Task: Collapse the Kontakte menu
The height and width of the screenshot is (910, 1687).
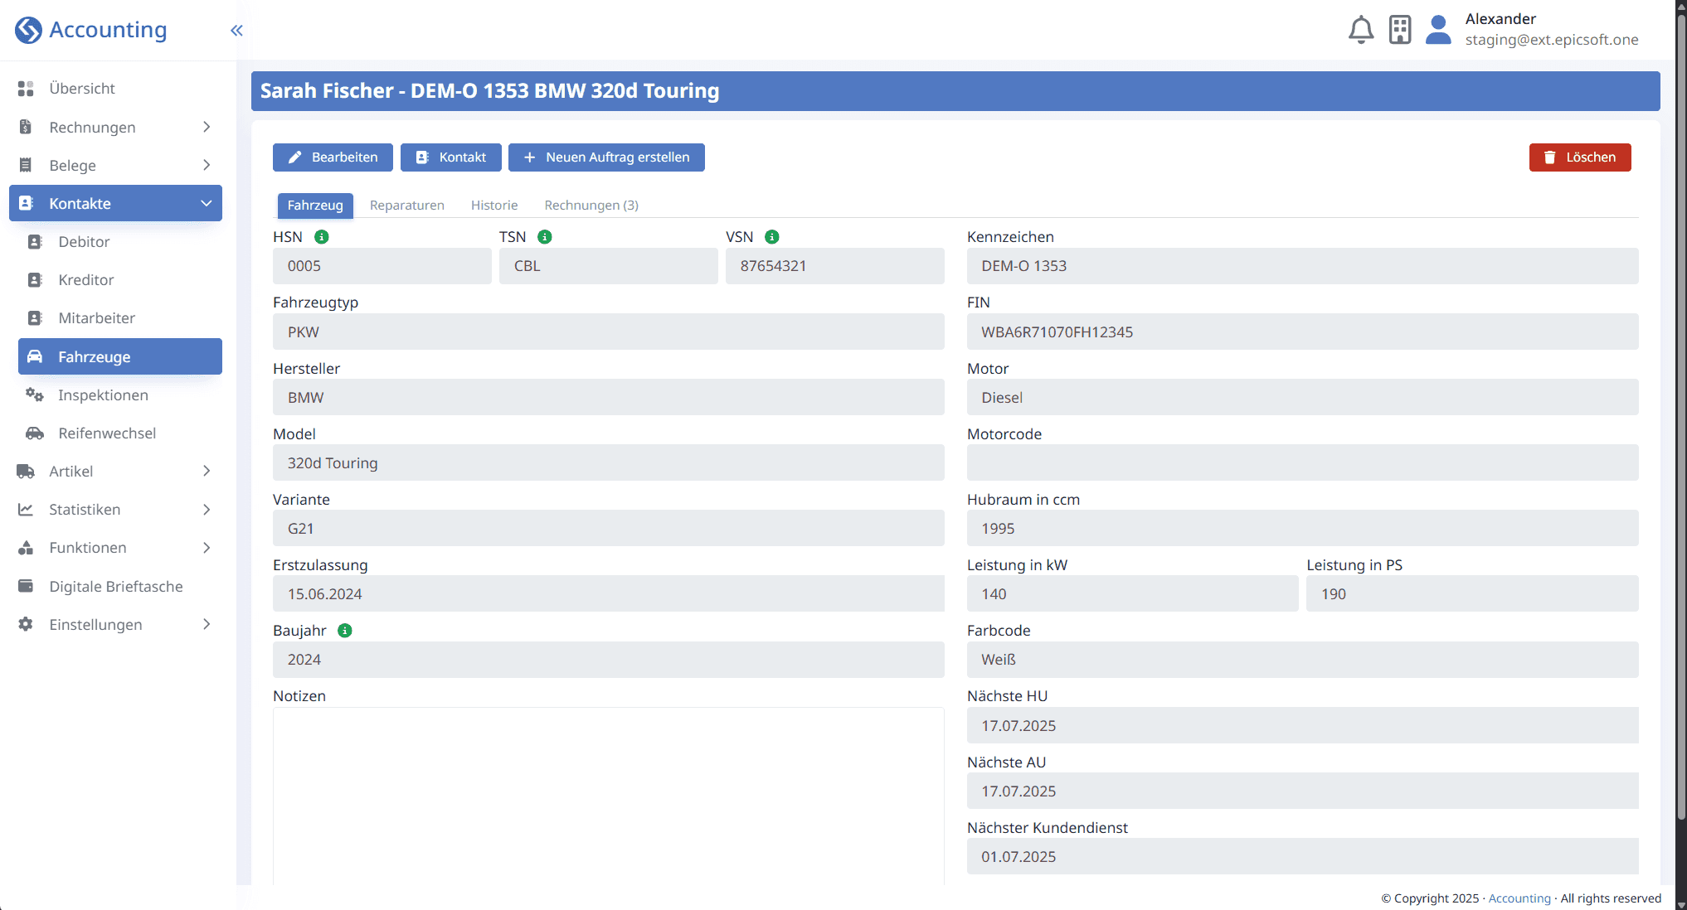Action: [x=115, y=203]
